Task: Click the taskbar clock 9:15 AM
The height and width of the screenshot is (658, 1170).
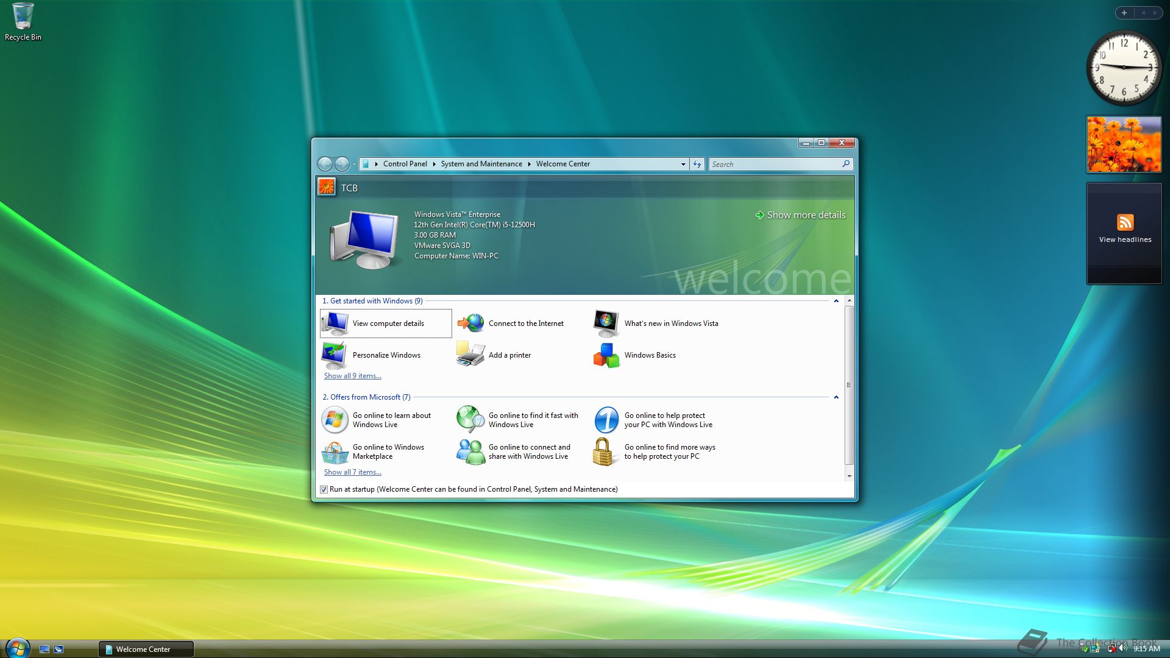Action: 1146,649
